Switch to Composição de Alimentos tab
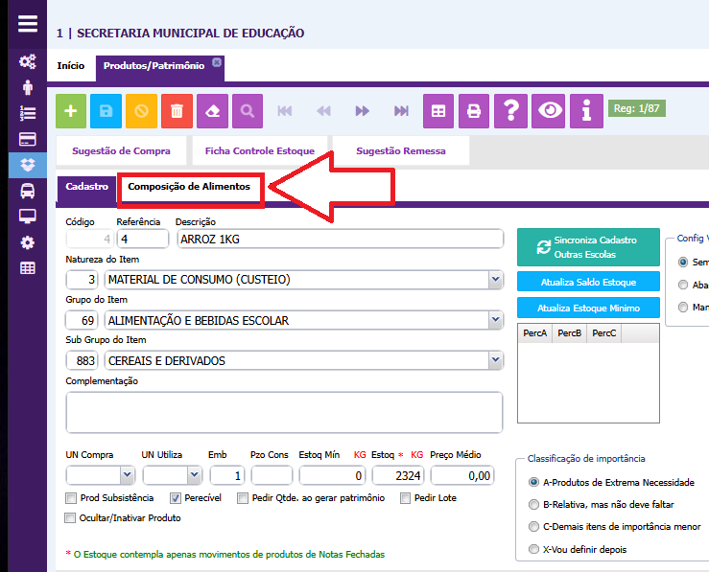The height and width of the screenshot is (572, 709). coord(189,187)
